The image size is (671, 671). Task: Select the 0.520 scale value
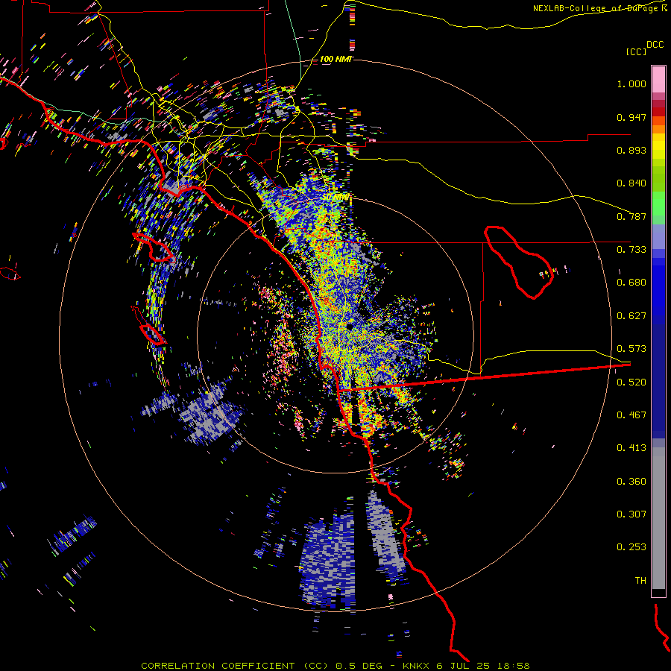coord(631,382)
